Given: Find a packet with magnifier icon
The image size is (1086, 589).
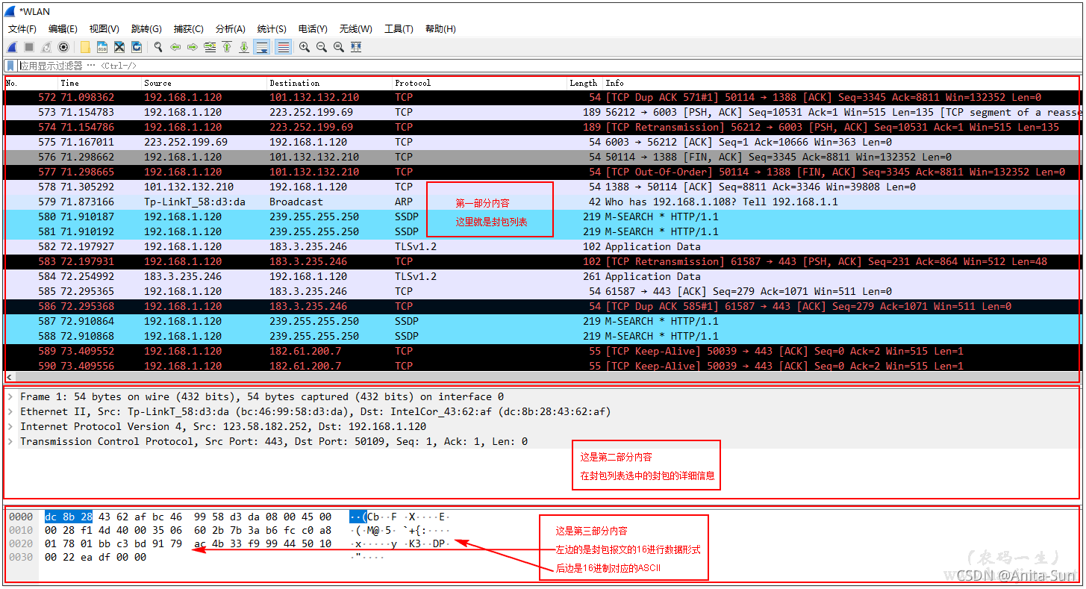Looking at the screenshot, I should [x=158, y=47].
